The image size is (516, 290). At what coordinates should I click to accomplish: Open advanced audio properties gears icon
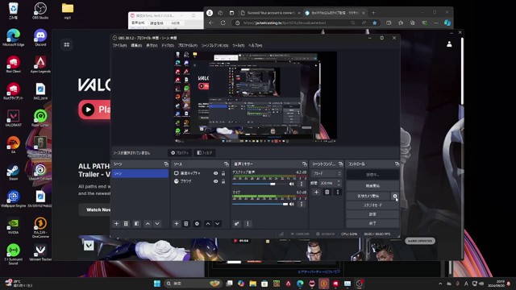[x=236, y=224]
